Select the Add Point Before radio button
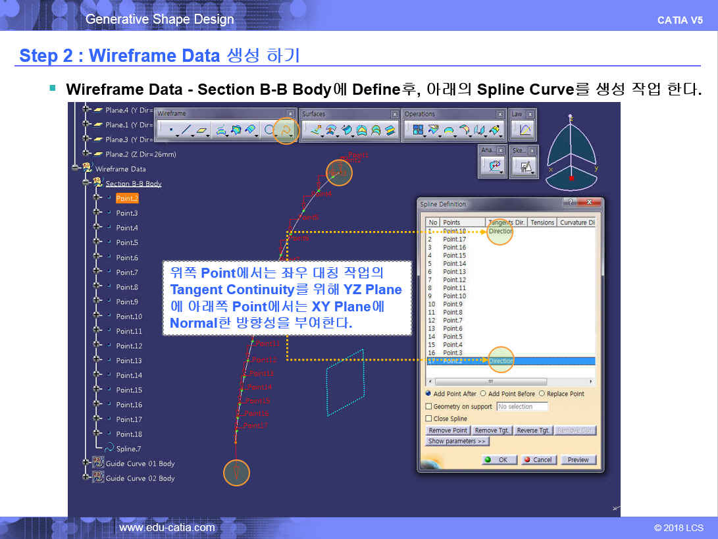The image size is (718, 539). click(x=483, y=394)
